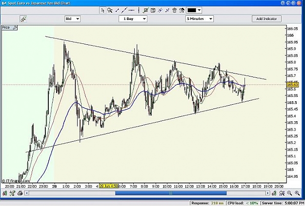Screen dimensions: 305x206
Task: Click the chart window title bar icon
Action: 3,3
